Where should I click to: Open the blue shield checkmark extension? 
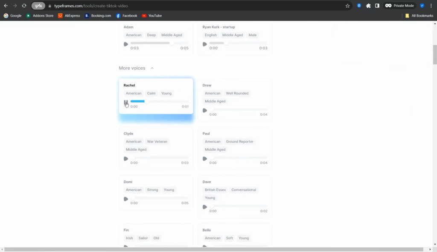point(422,6)
